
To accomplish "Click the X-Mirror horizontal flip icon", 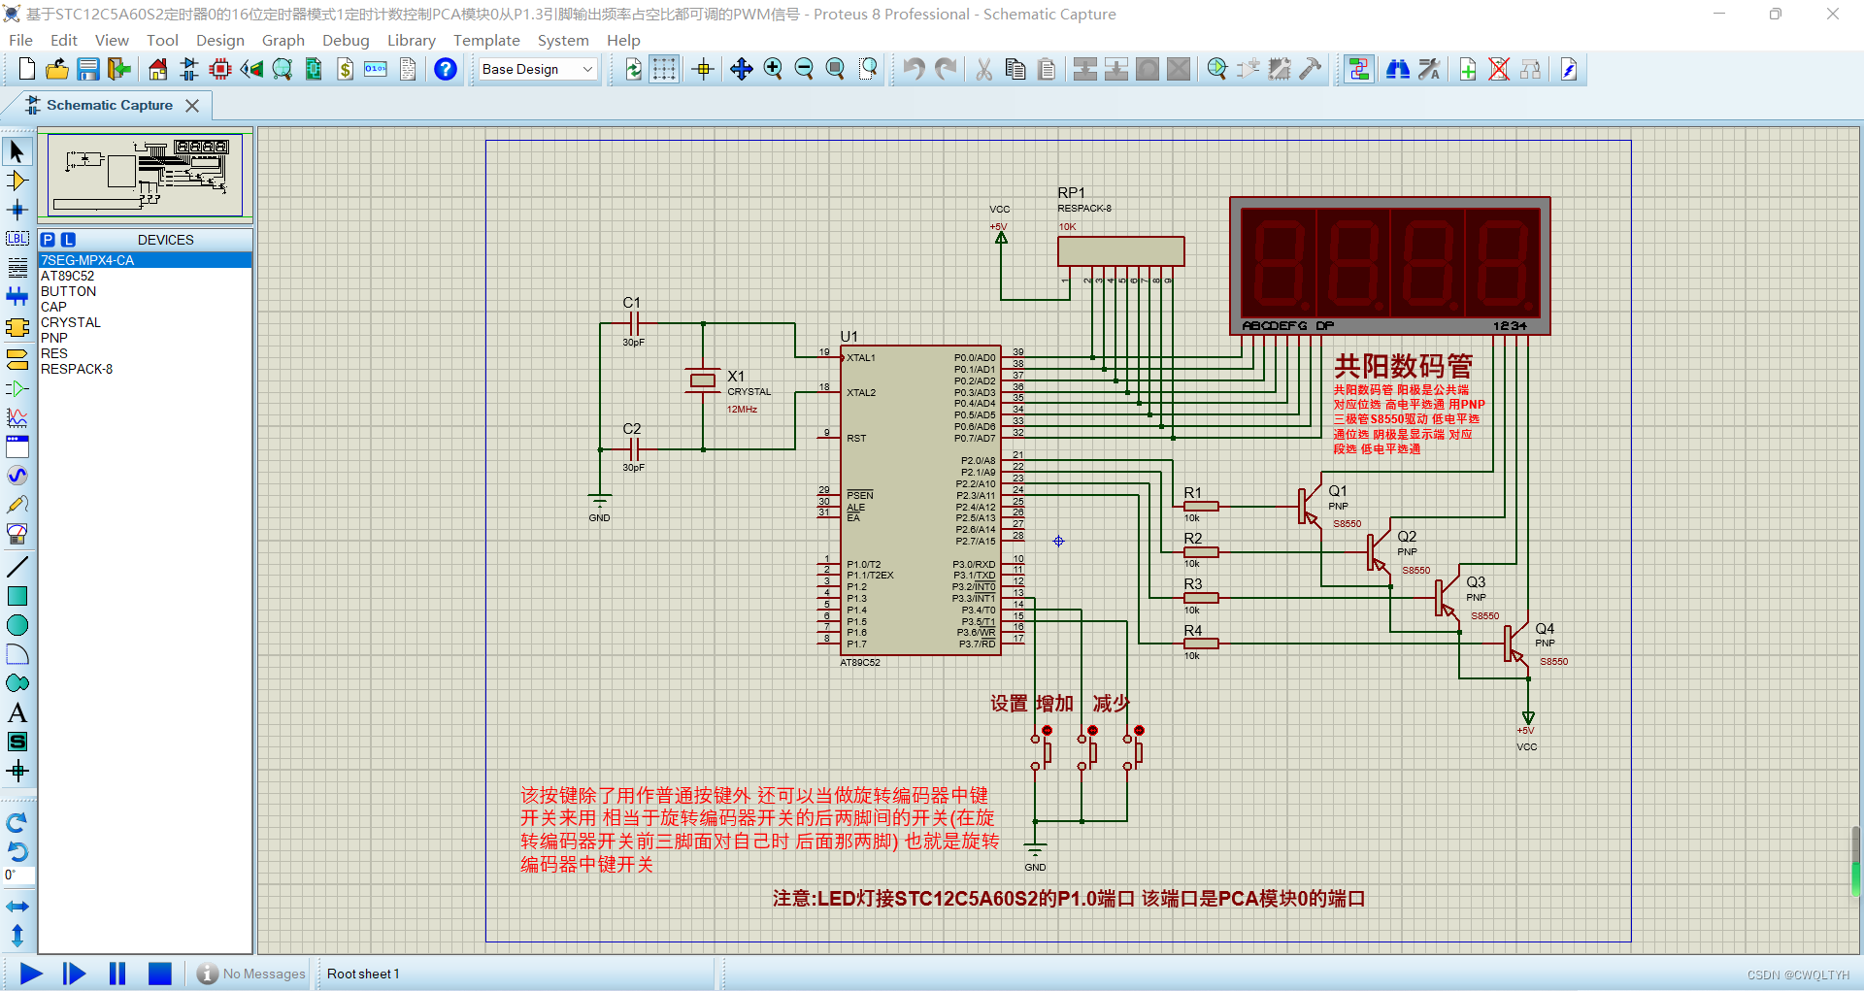I will pyautogui.click(x=17, y=907).
